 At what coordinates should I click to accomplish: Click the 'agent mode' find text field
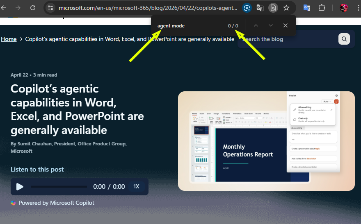click(189, 26)
